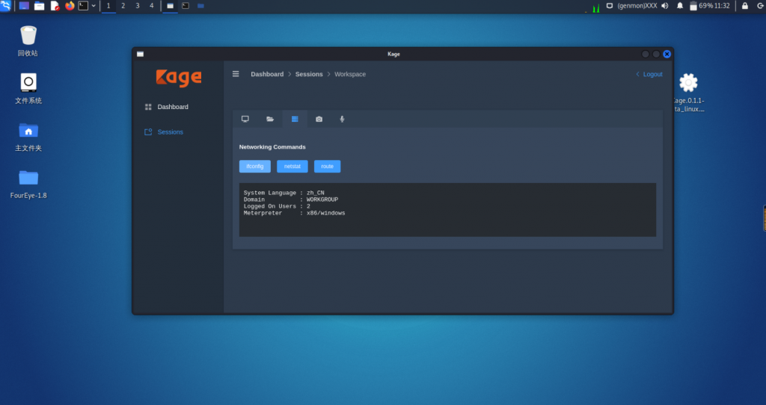Screen dimensions: 766x405
Task: Open Sessions in the sidebar
Action: (x=171, y=132)
